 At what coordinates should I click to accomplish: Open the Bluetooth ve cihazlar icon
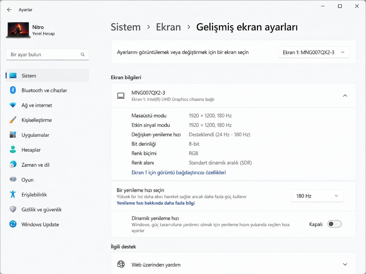13,90
